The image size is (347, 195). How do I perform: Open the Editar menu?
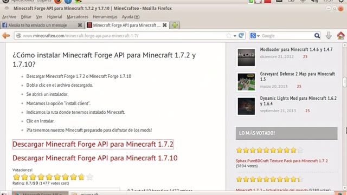coord(26,17)
